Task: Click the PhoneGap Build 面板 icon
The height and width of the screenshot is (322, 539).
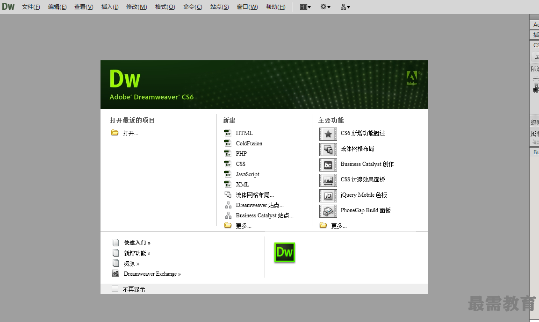Action: click(x=328, y=211)
